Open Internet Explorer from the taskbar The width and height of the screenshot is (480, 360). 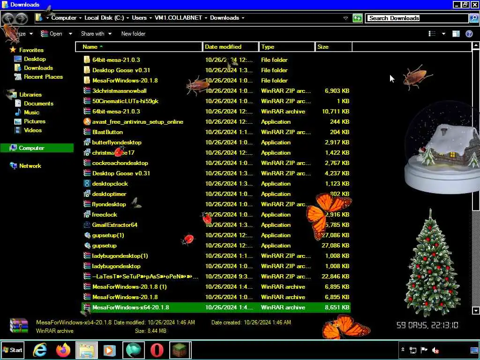click(40, 350)
